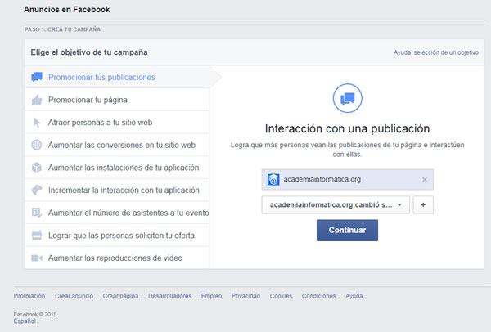The width and height of the screenshot is (491, 332).
Task: Open the Ayuda footer link
Action: tap(354, 296)
